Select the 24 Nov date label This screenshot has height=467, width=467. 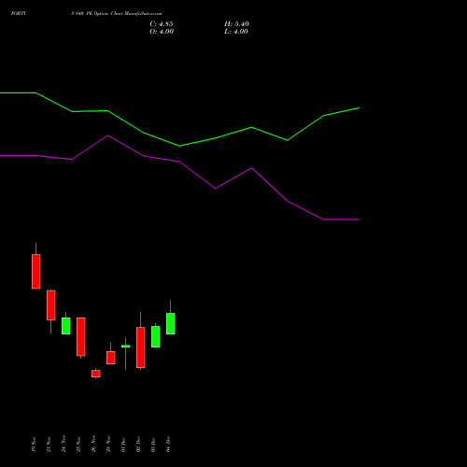(x=64, y=444)
